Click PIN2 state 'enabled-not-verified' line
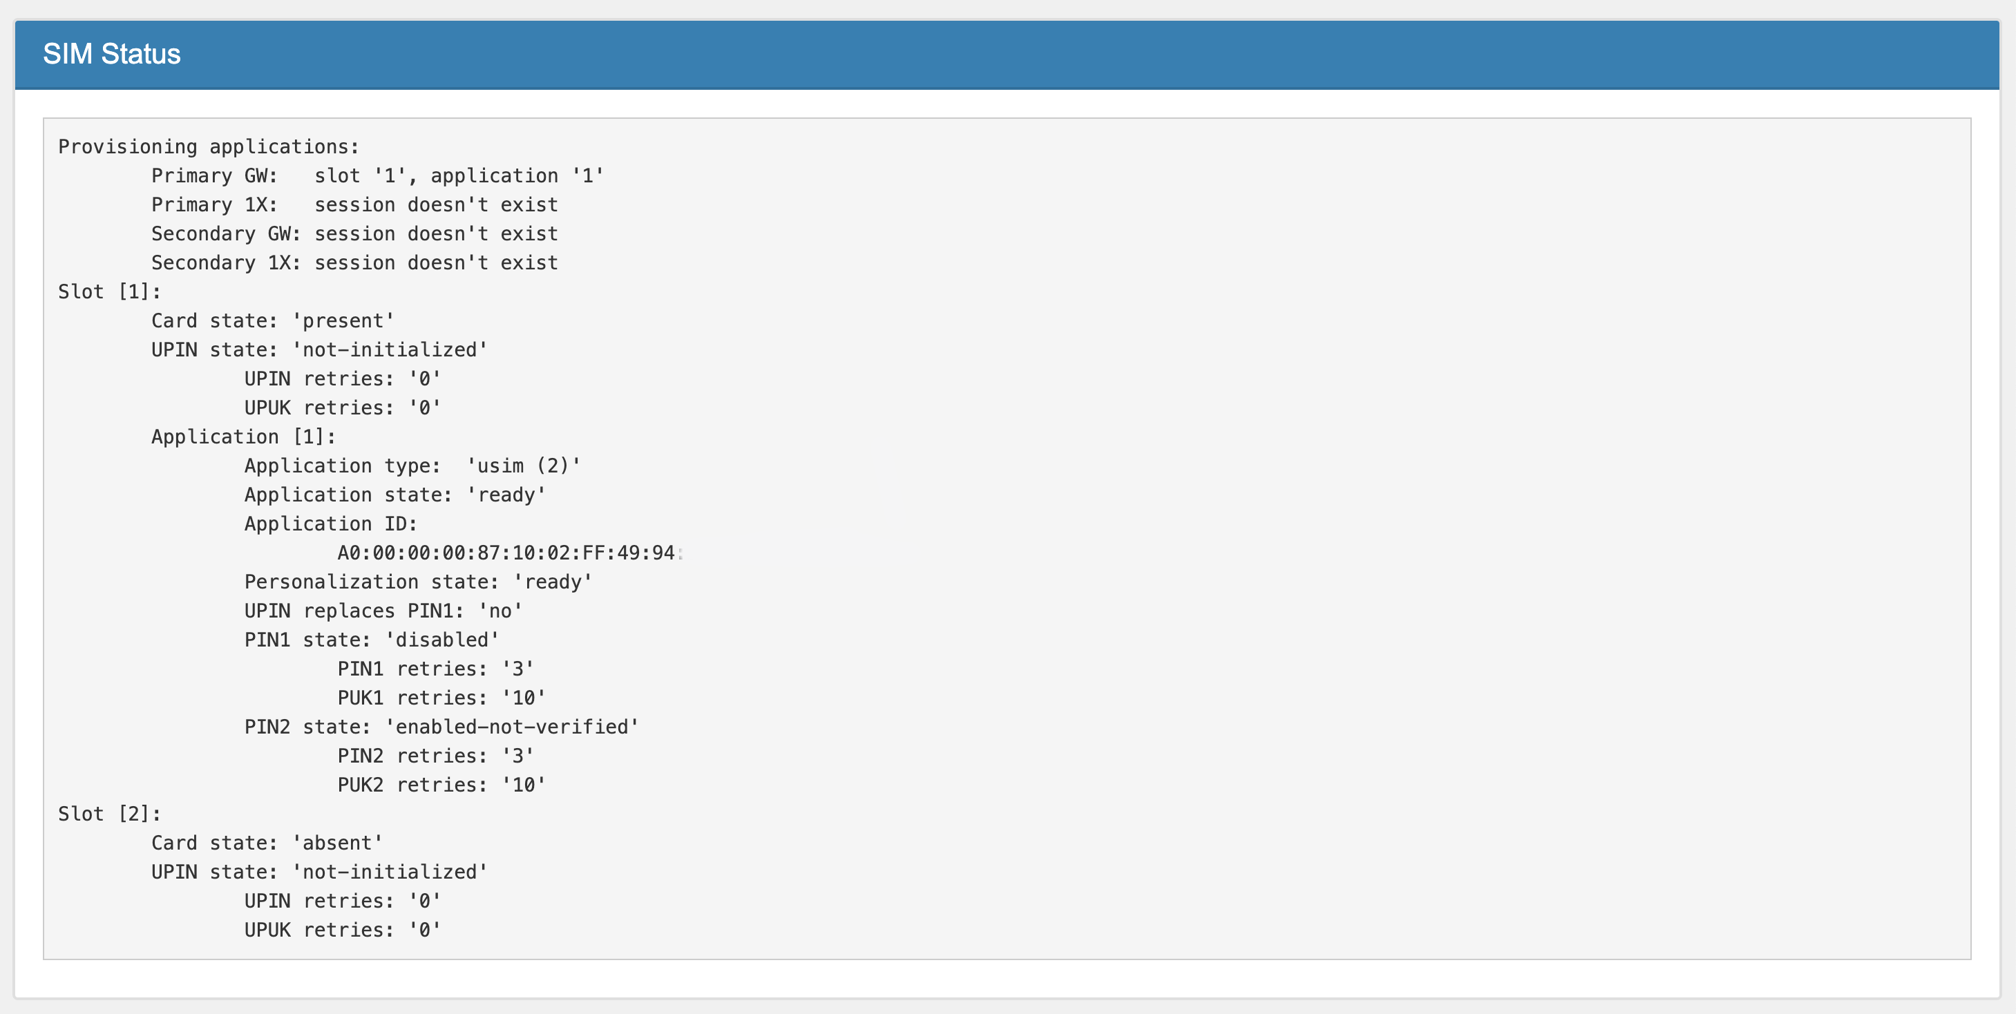Viewport: 2016px width, 1014px height. click(x=441, y=727)
